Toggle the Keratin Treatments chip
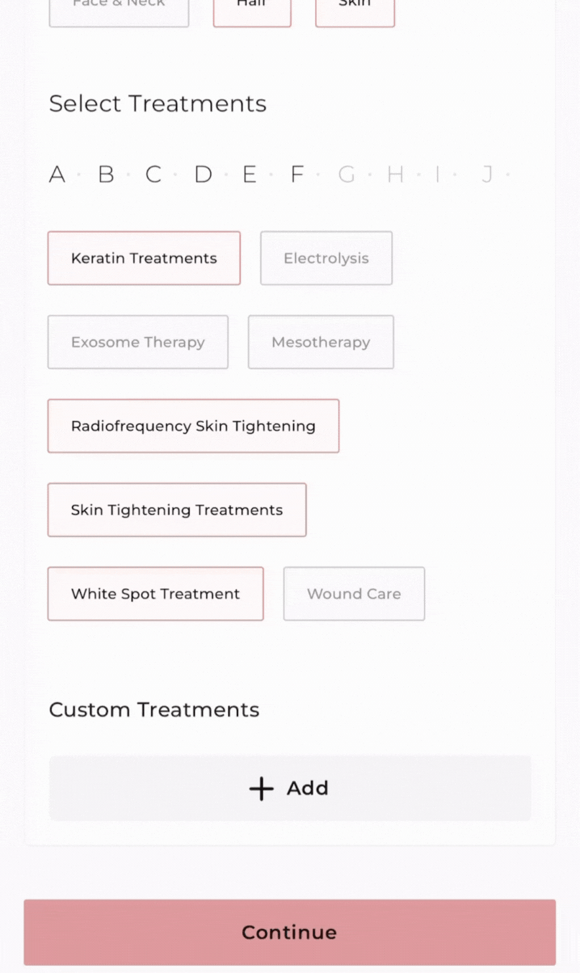The width and height of the screenshot is (580, 973). [x=144, y=258]
